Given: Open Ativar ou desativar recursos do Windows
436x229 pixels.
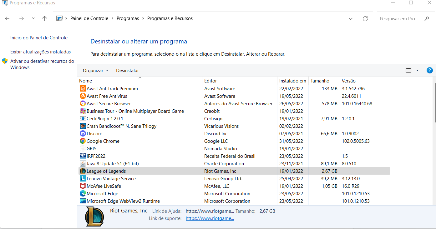Looking at the screenshot, I should tap(42, 64).
